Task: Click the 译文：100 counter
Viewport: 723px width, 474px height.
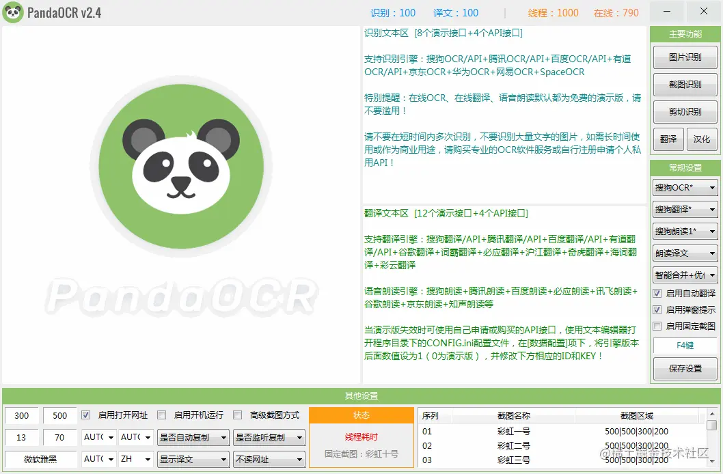Action: [456, 13]
